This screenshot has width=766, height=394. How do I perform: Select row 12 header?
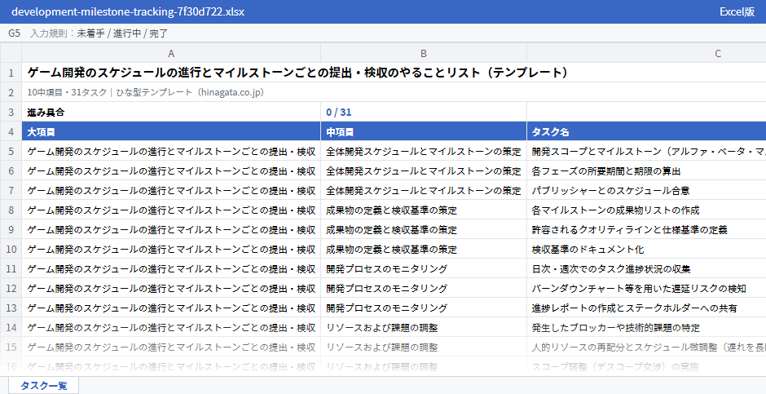pos(11,289)
